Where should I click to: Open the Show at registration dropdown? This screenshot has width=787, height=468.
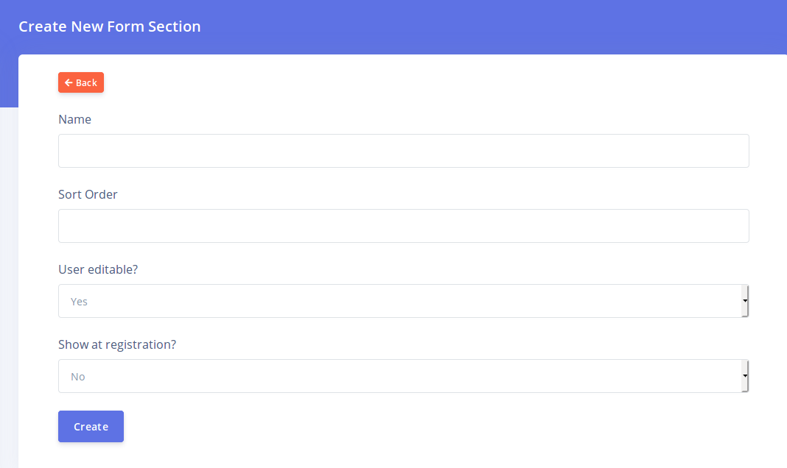click(403, 376)
